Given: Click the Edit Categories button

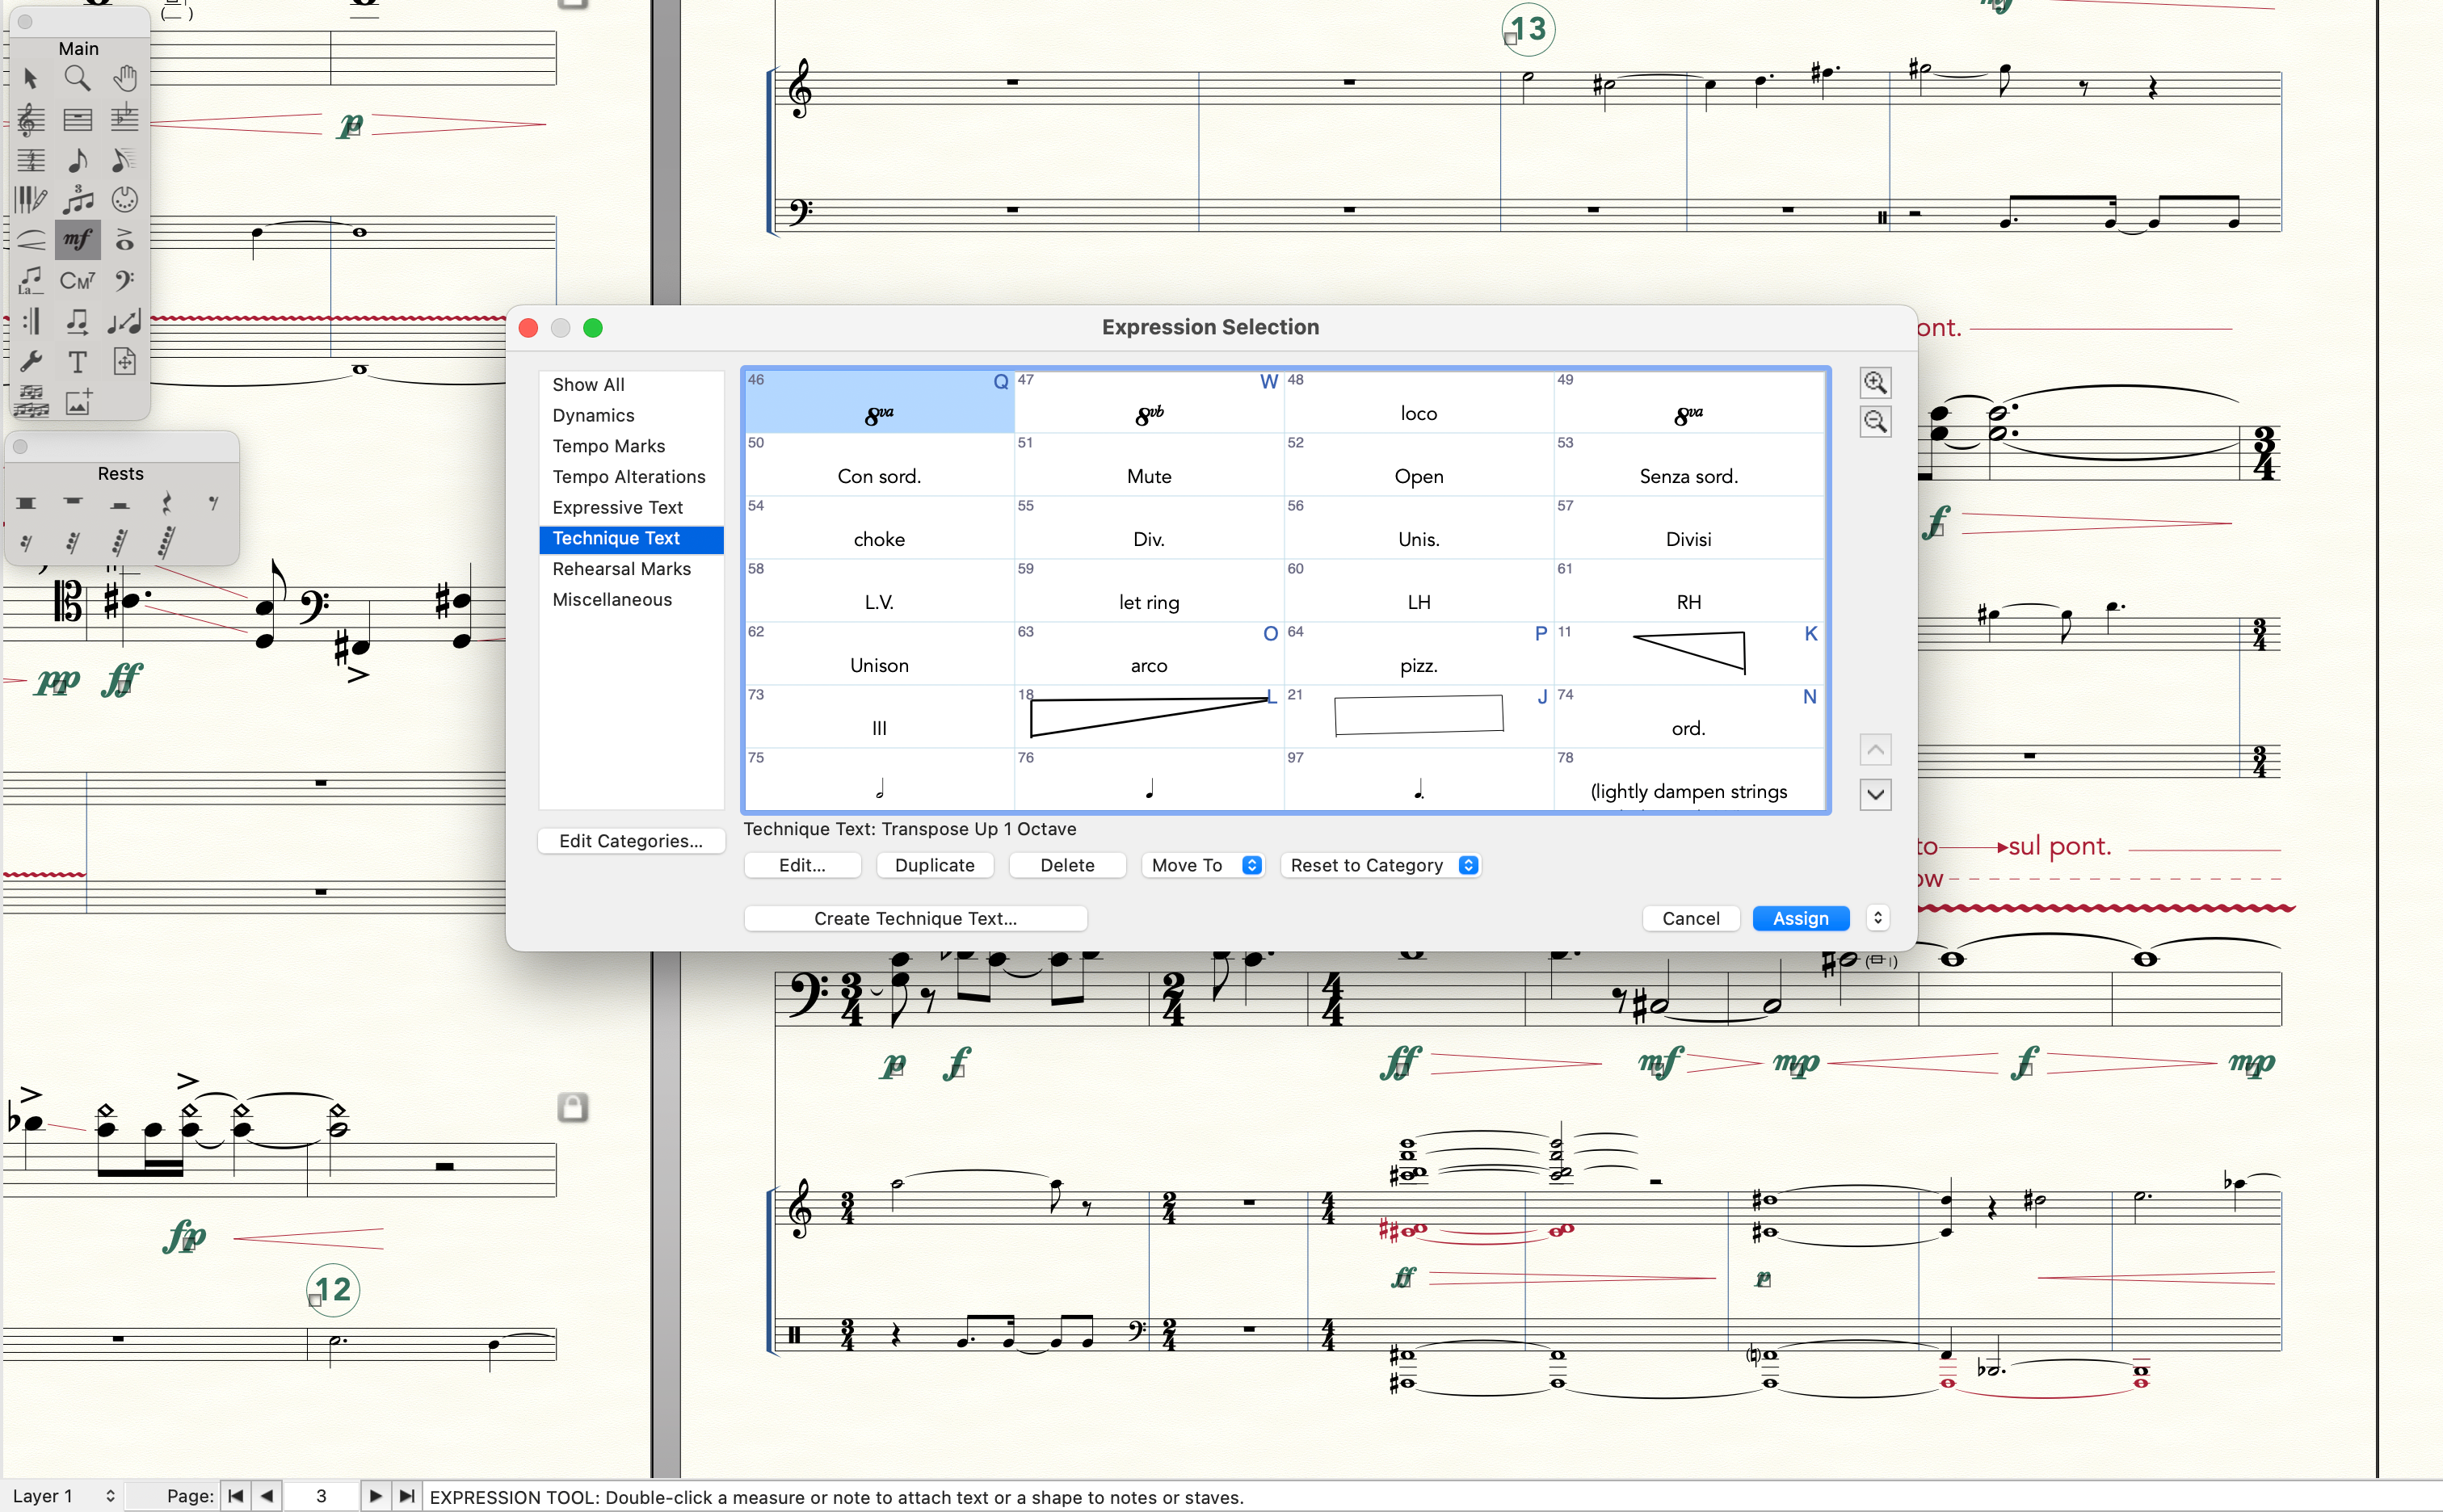Looking at the screenshot, I should pyautogui.click(x=631, y=841).
